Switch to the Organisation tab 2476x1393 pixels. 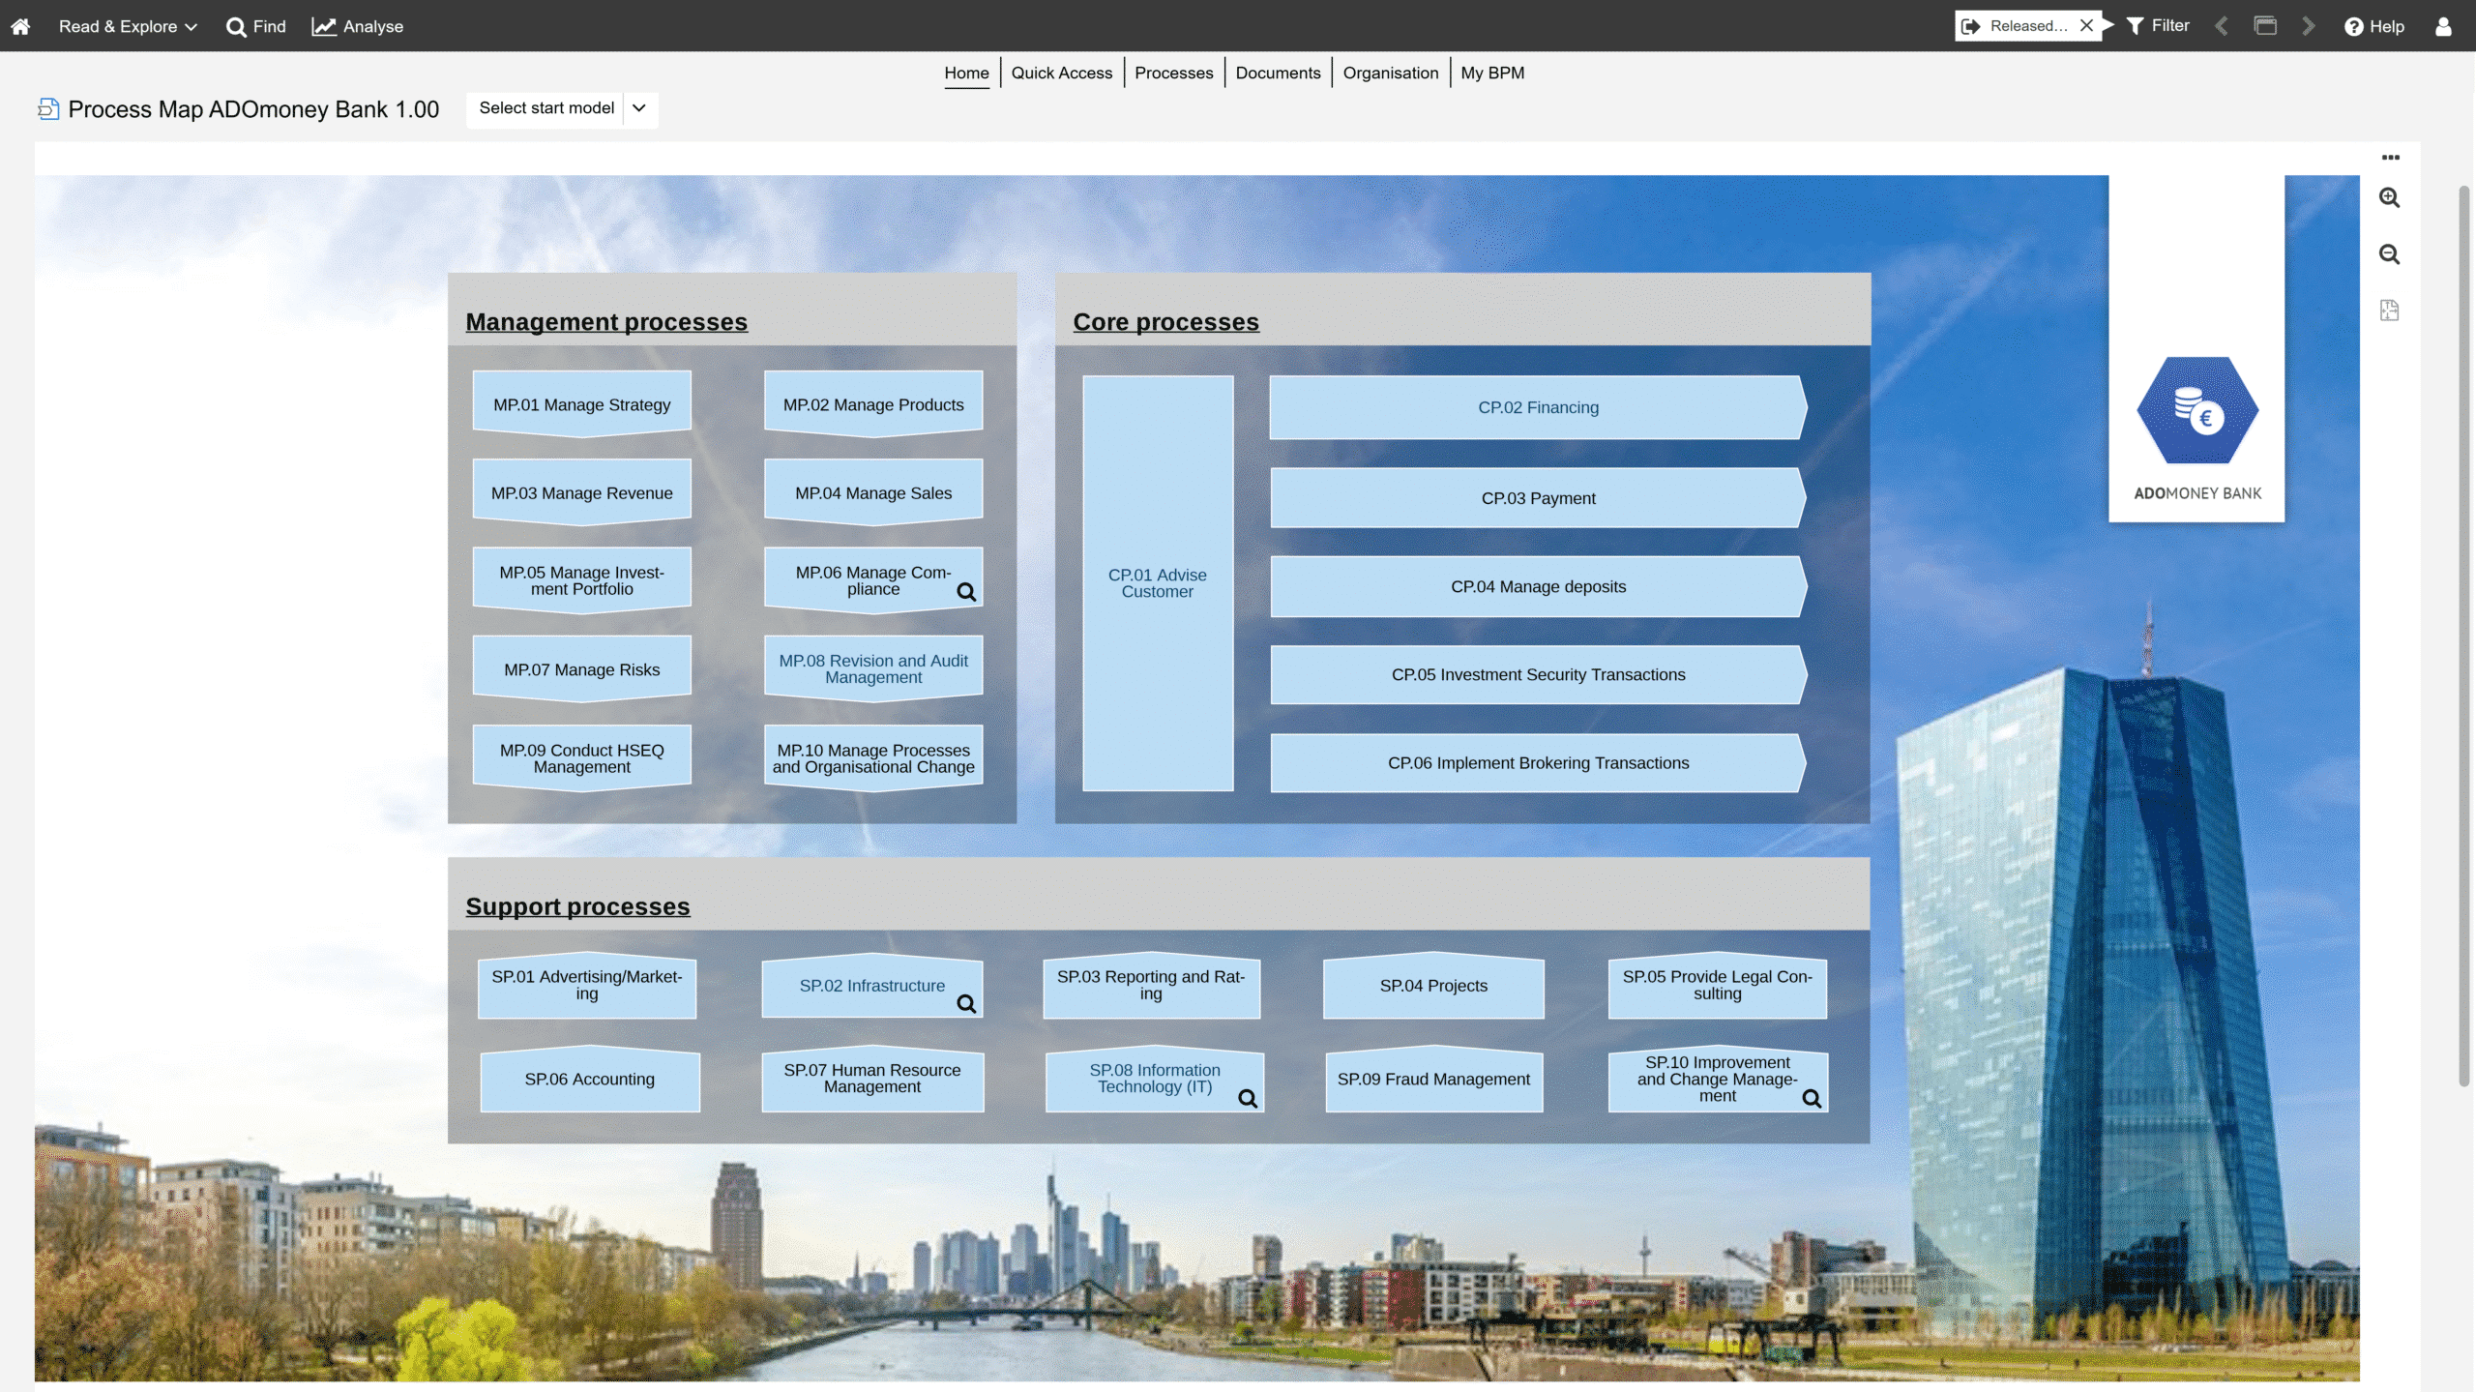tap(1390, 73)
